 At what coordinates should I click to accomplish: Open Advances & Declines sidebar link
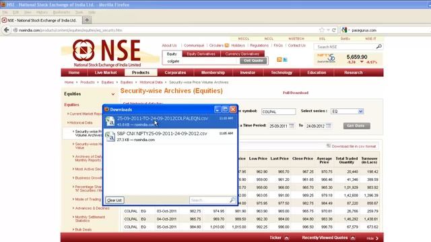92,208
